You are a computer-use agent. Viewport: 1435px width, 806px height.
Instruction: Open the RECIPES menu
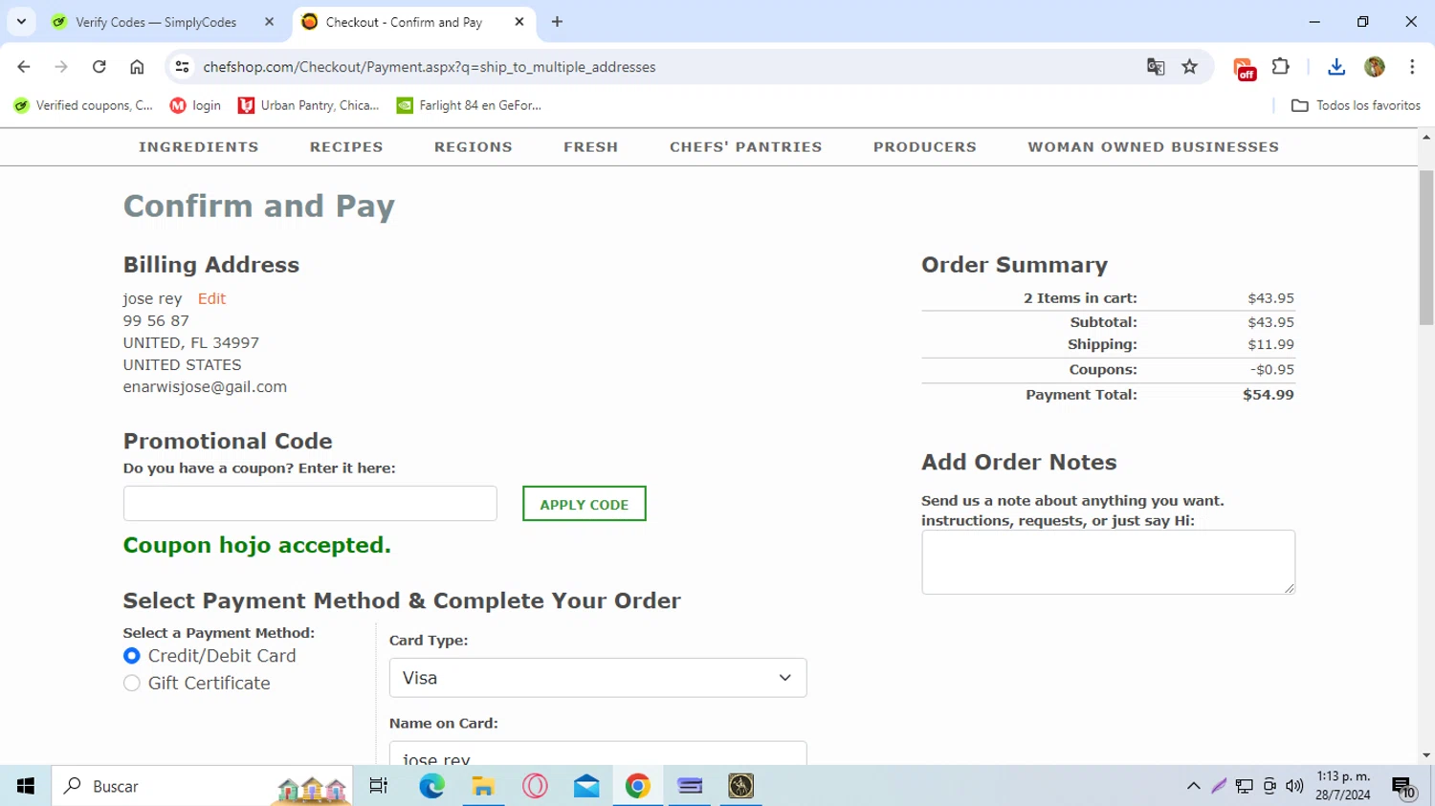346,147
